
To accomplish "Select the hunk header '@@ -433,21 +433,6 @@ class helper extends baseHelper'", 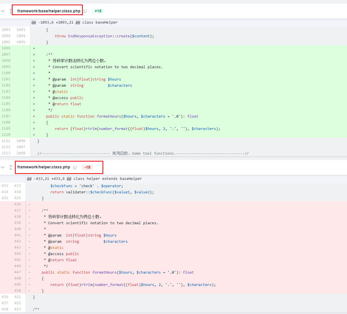I will 84,179.
